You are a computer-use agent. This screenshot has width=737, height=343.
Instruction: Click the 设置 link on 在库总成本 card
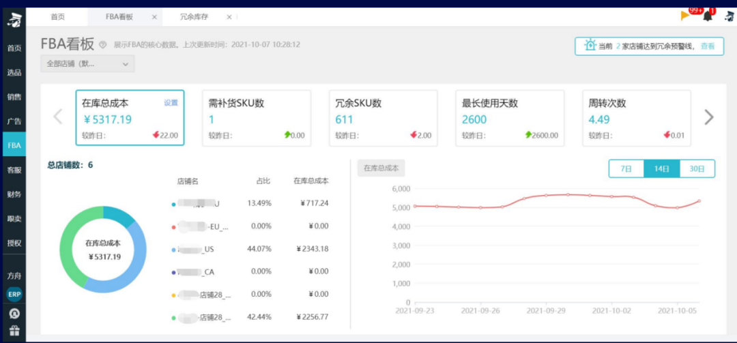pyautogui.click(x=171, y=103)
